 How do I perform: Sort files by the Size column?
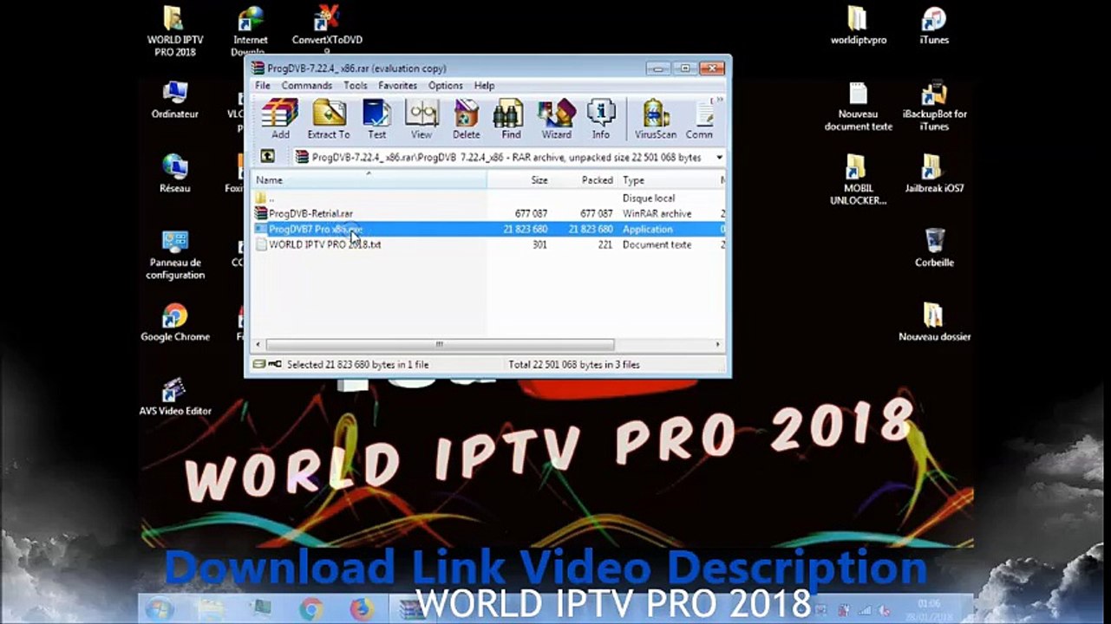click(520, 179)
